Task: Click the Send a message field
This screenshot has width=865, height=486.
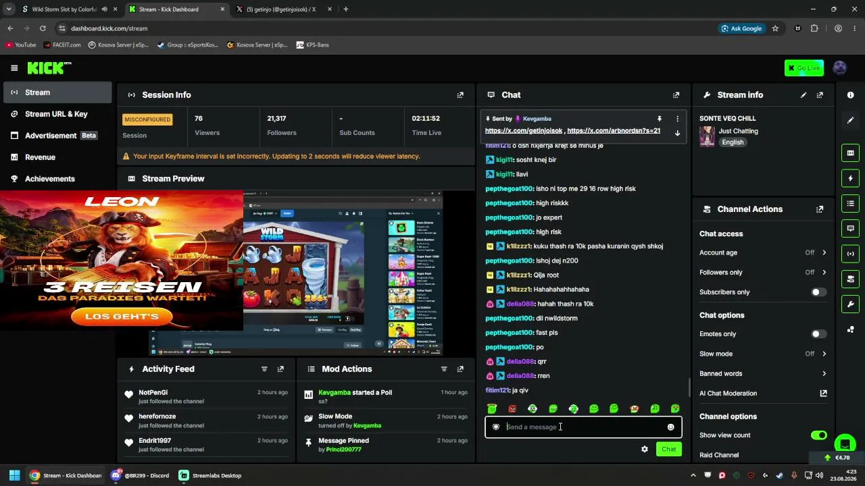Action: tap(583, 427)
